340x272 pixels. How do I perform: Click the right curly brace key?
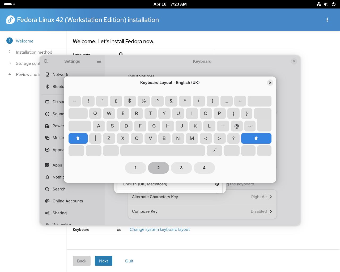point(247,113)
